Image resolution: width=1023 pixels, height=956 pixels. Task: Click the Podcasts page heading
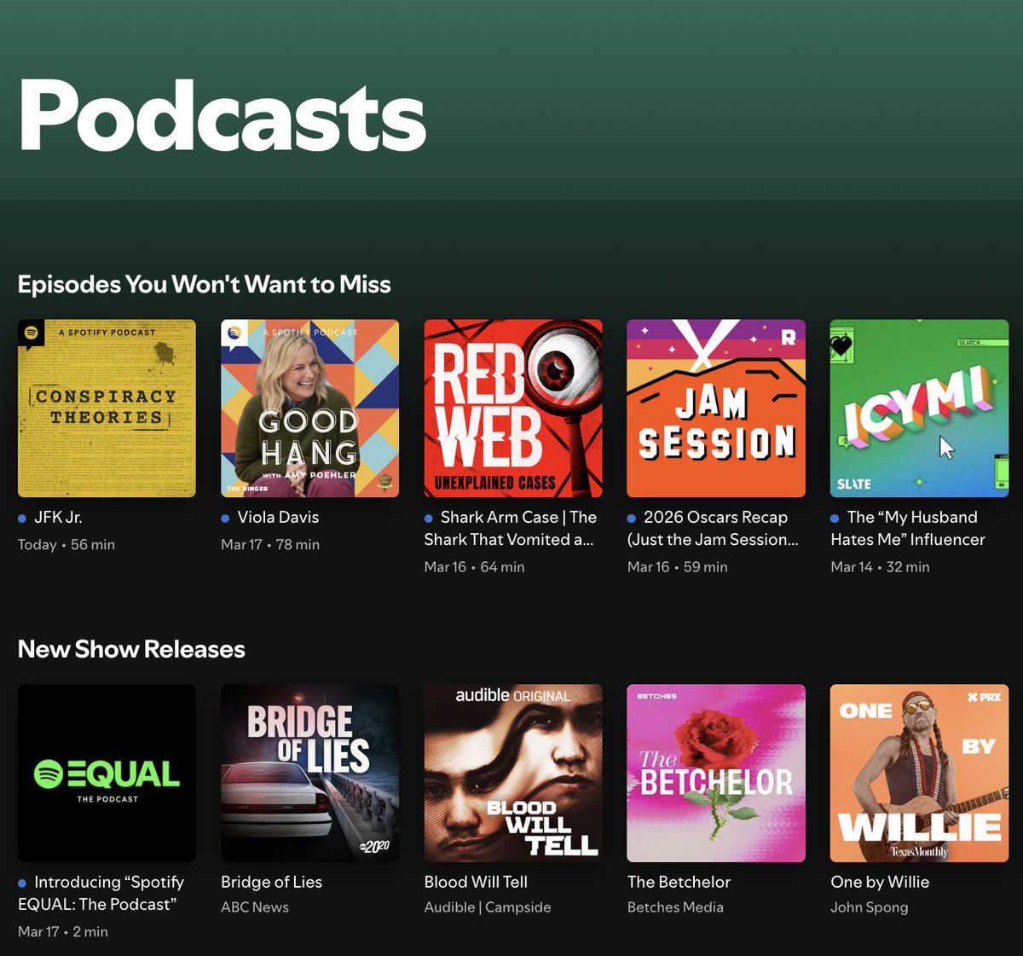pos(223,117)
